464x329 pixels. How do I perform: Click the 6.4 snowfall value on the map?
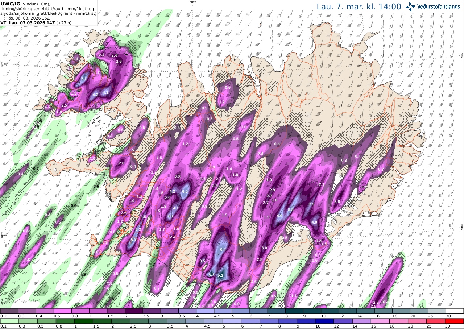tap(223, 249)
